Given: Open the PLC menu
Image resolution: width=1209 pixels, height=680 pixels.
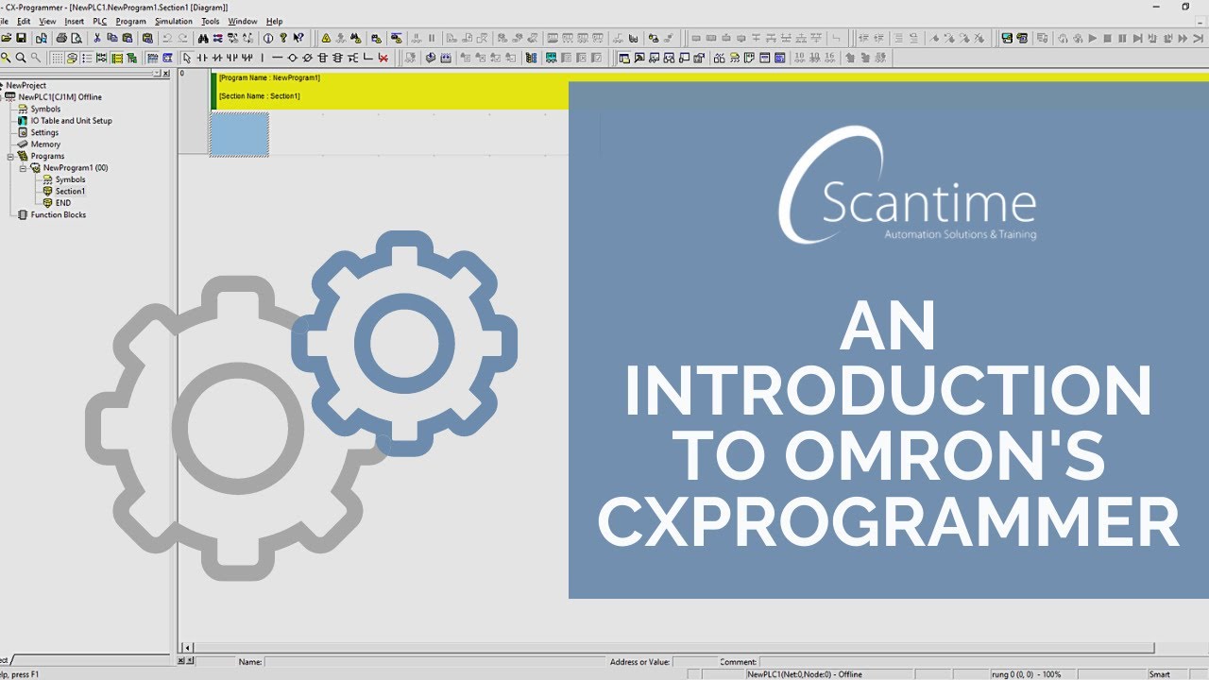Looking at the screenshot, I should tap(100, 21).
